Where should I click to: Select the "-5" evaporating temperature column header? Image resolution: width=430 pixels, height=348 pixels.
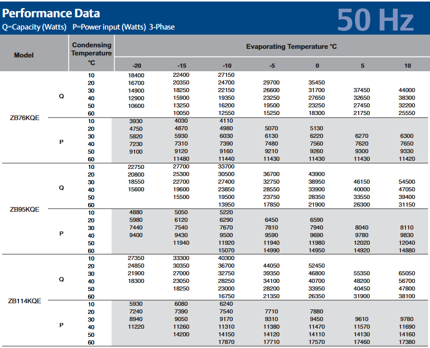pyautogui.click(x=272, y=66)
